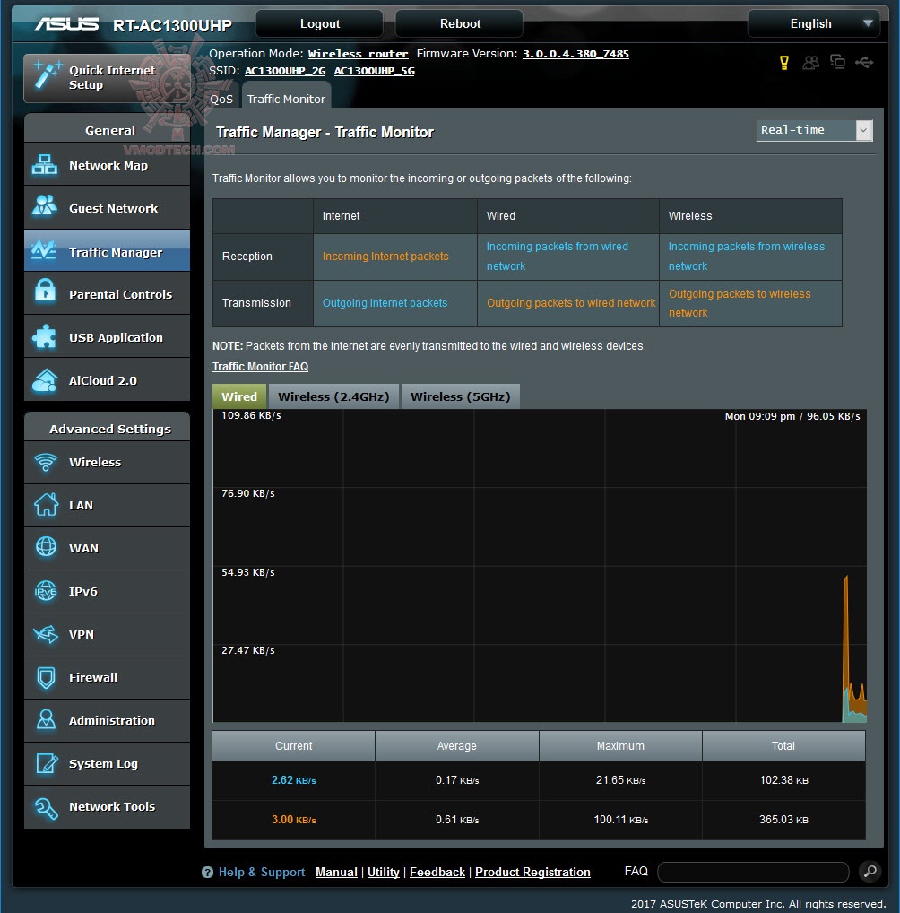The height and width of the screenshot is (913, 900).
Task: Click the LAN house icon
Action: click(46, 504)
